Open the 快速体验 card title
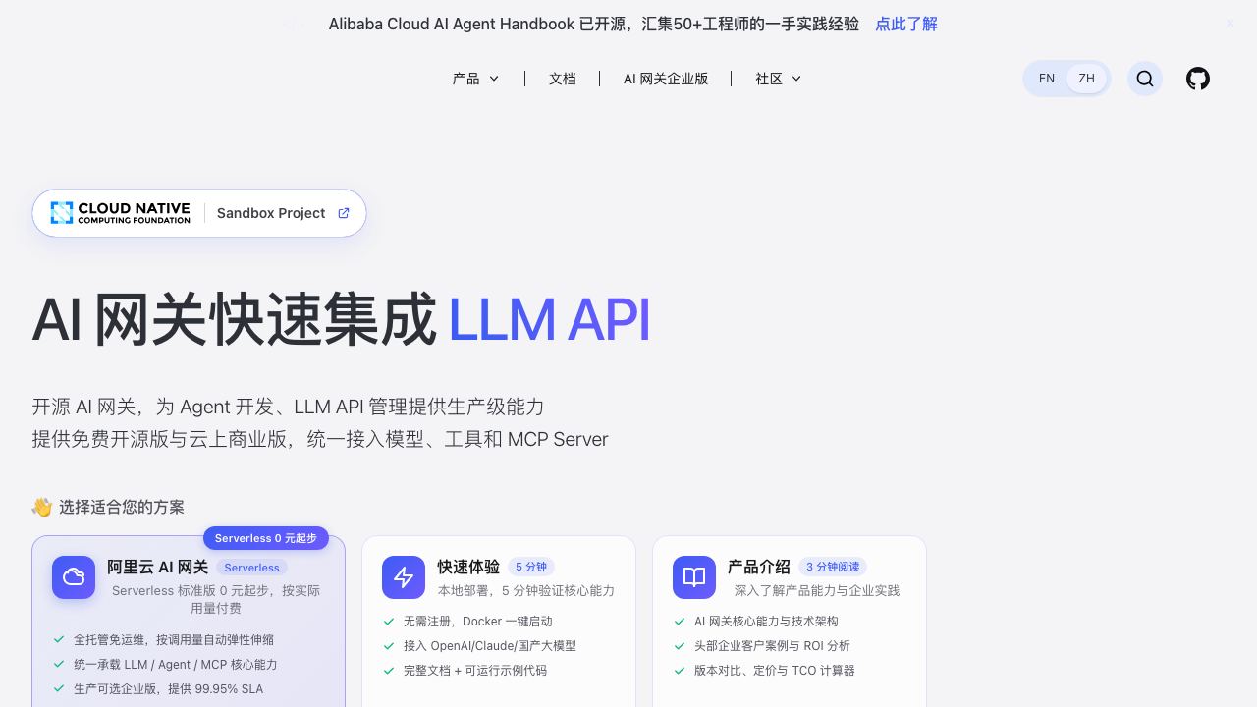The height and width of the screenshot is (707, 1257). pyautogui.click(x=468, y=567)
